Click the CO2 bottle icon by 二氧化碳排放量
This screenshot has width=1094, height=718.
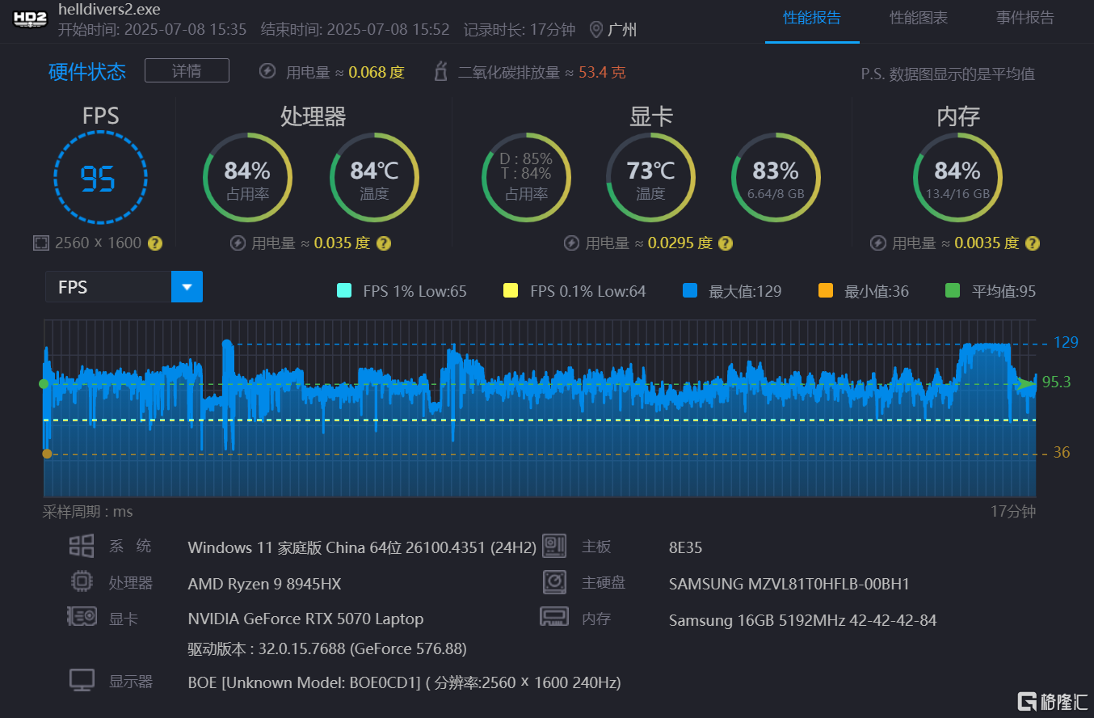coord(441,71)
